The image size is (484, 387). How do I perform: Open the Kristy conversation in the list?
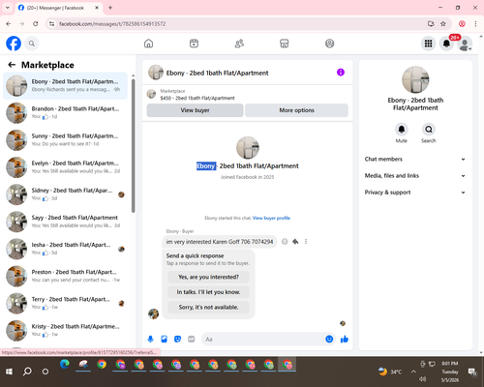(x=65, y=331)
